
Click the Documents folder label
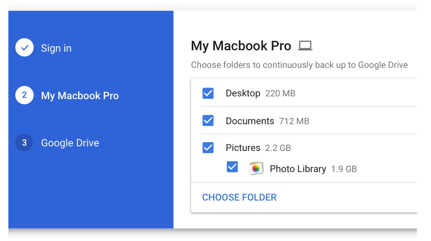250,121
